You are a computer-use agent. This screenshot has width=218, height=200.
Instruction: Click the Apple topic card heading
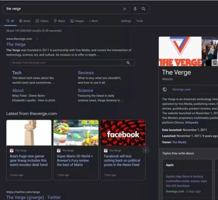coord(170,165)
